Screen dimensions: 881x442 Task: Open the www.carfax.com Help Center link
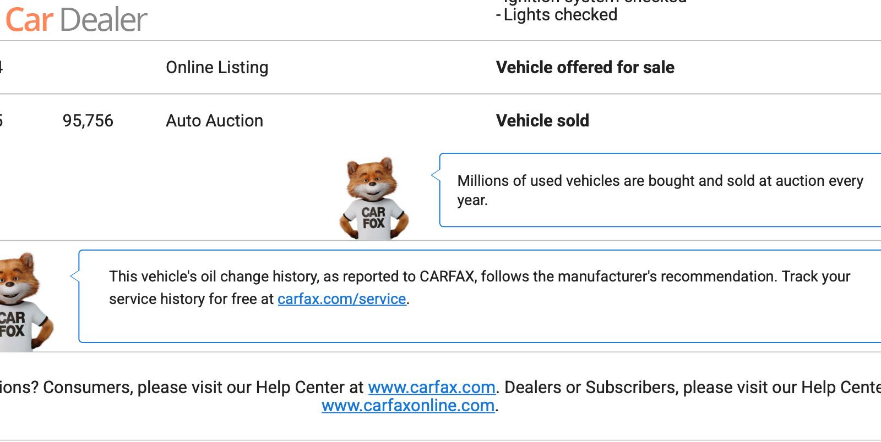pyautogui.click(x=431, y=388)
